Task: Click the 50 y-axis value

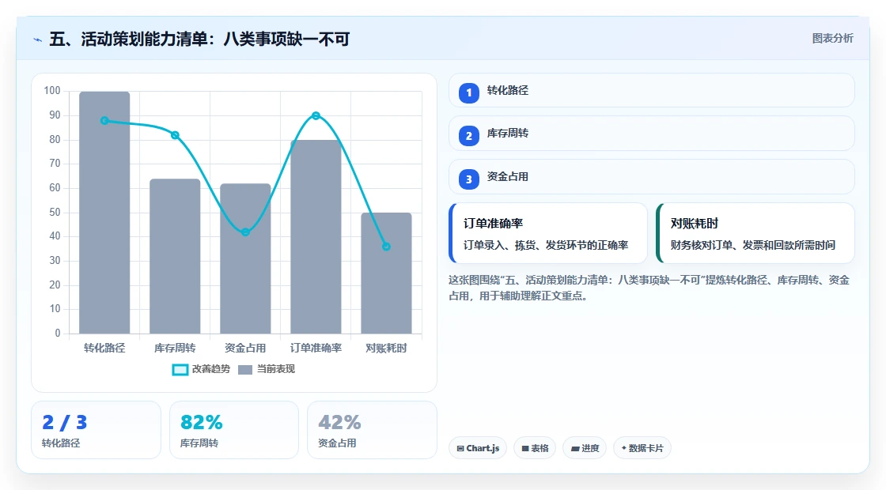Action: tap(55, 213)
